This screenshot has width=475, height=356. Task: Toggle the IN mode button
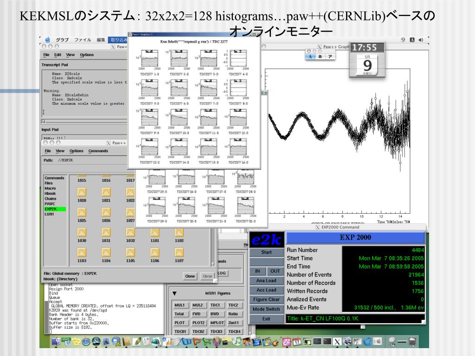(x=257, y=271)
